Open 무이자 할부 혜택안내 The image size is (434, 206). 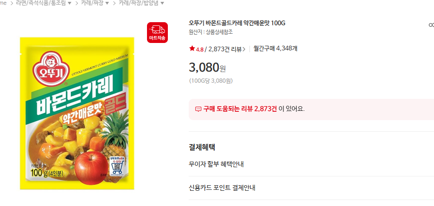point(216,164)
